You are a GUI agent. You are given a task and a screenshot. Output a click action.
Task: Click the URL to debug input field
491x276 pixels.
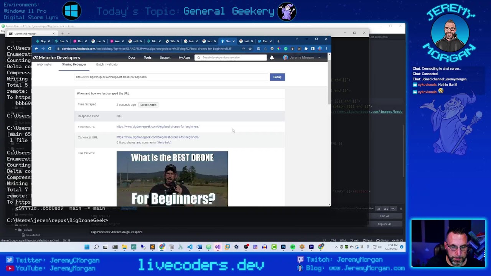[x=171, y=77]
